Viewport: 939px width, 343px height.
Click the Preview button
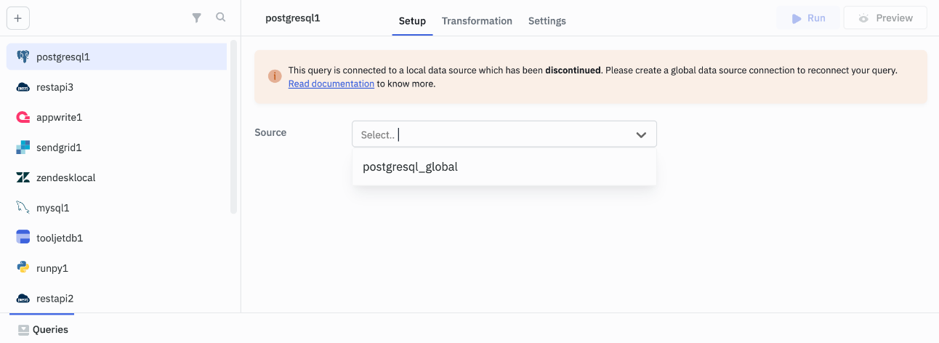(x=884, y=18)
